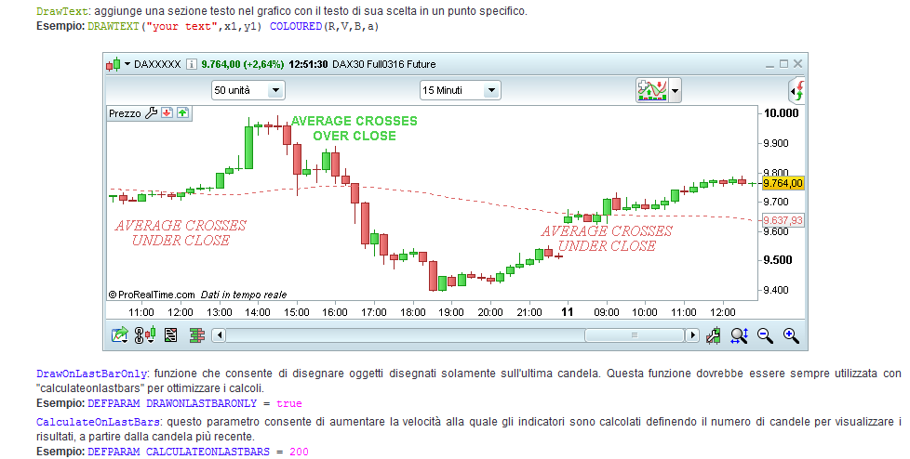Open the export chart icon
Image resolution: width=910 pixels, height=459 pixels.
click(x=119, y=335)
